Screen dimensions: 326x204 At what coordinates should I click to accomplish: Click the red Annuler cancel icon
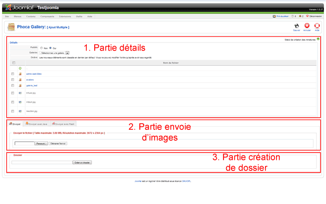coord(307,26)
